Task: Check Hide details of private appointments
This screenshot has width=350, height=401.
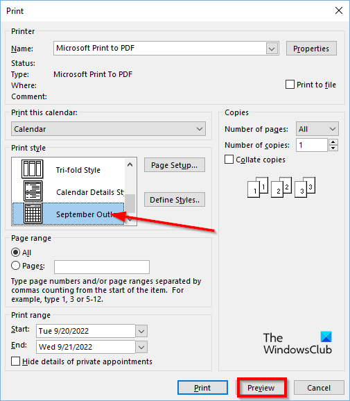Action: [x=15, y=361]
